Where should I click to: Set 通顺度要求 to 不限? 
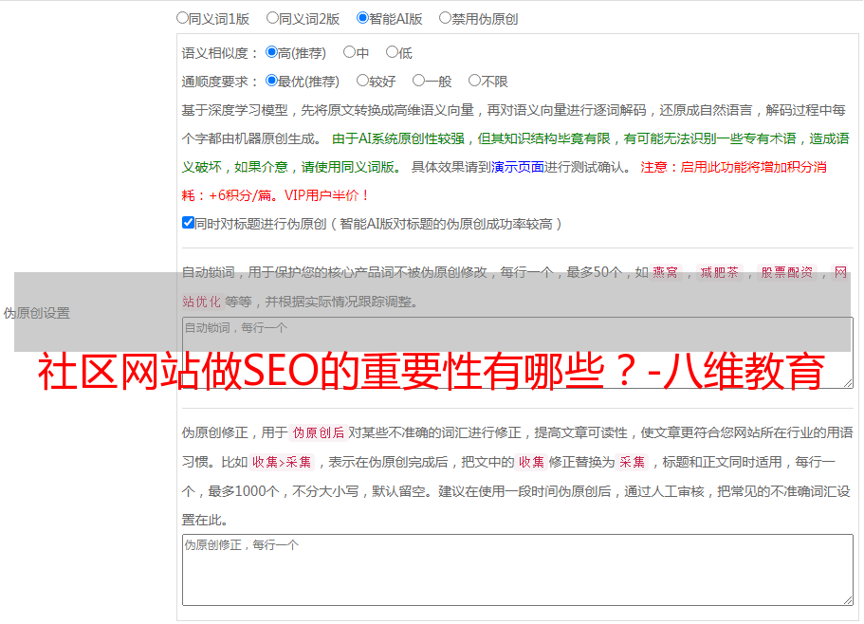pos(474,81)
